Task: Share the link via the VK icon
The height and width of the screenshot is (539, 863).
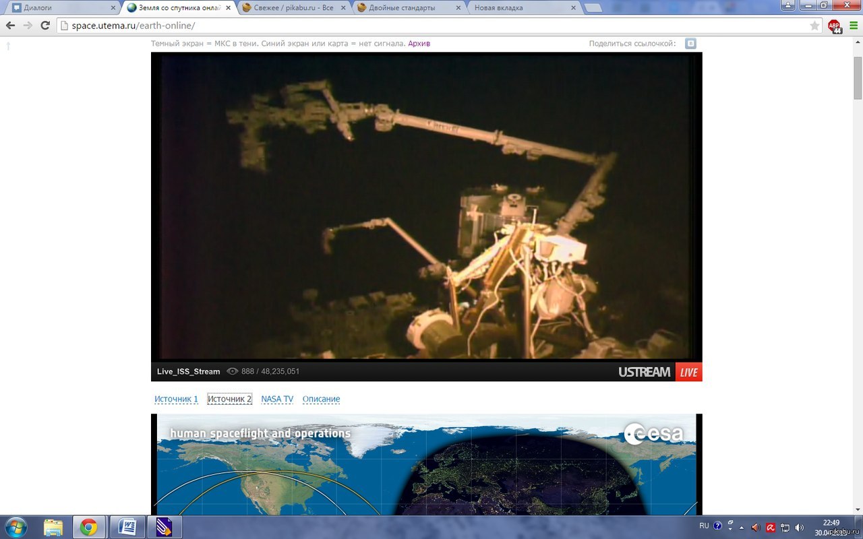Action: coord(690,44)
